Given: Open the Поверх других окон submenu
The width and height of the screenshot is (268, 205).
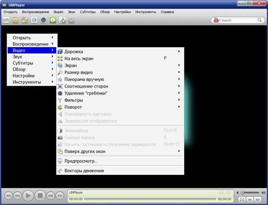Looking at the screenshot, I should click(x=120, y=151).
